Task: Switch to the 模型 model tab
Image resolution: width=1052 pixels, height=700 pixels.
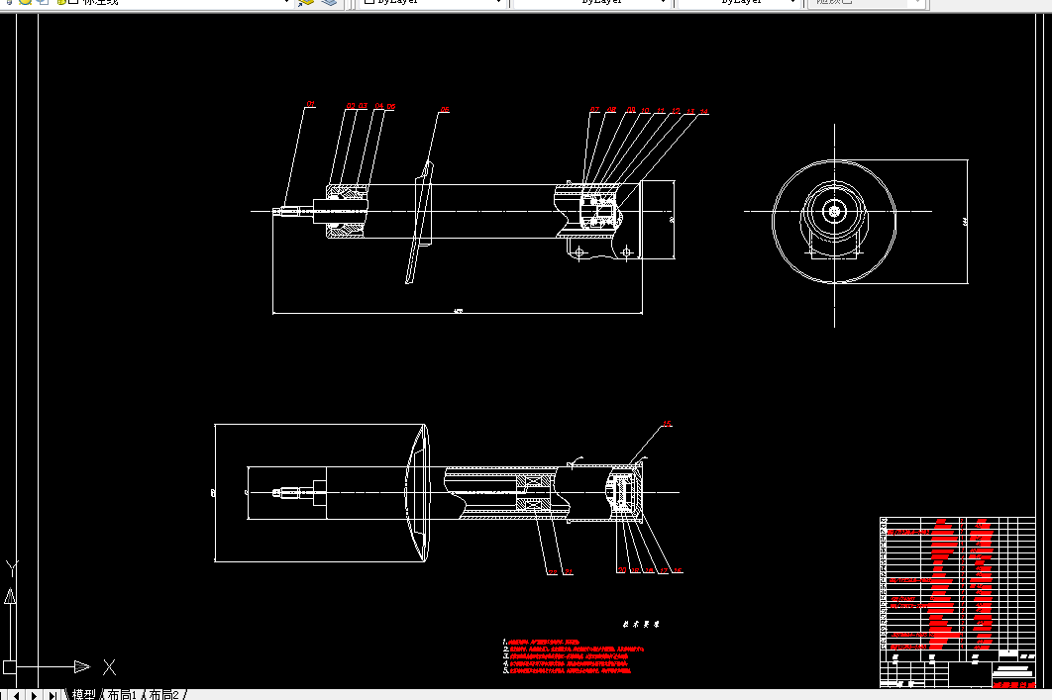Action: click(x=84, y=695)
